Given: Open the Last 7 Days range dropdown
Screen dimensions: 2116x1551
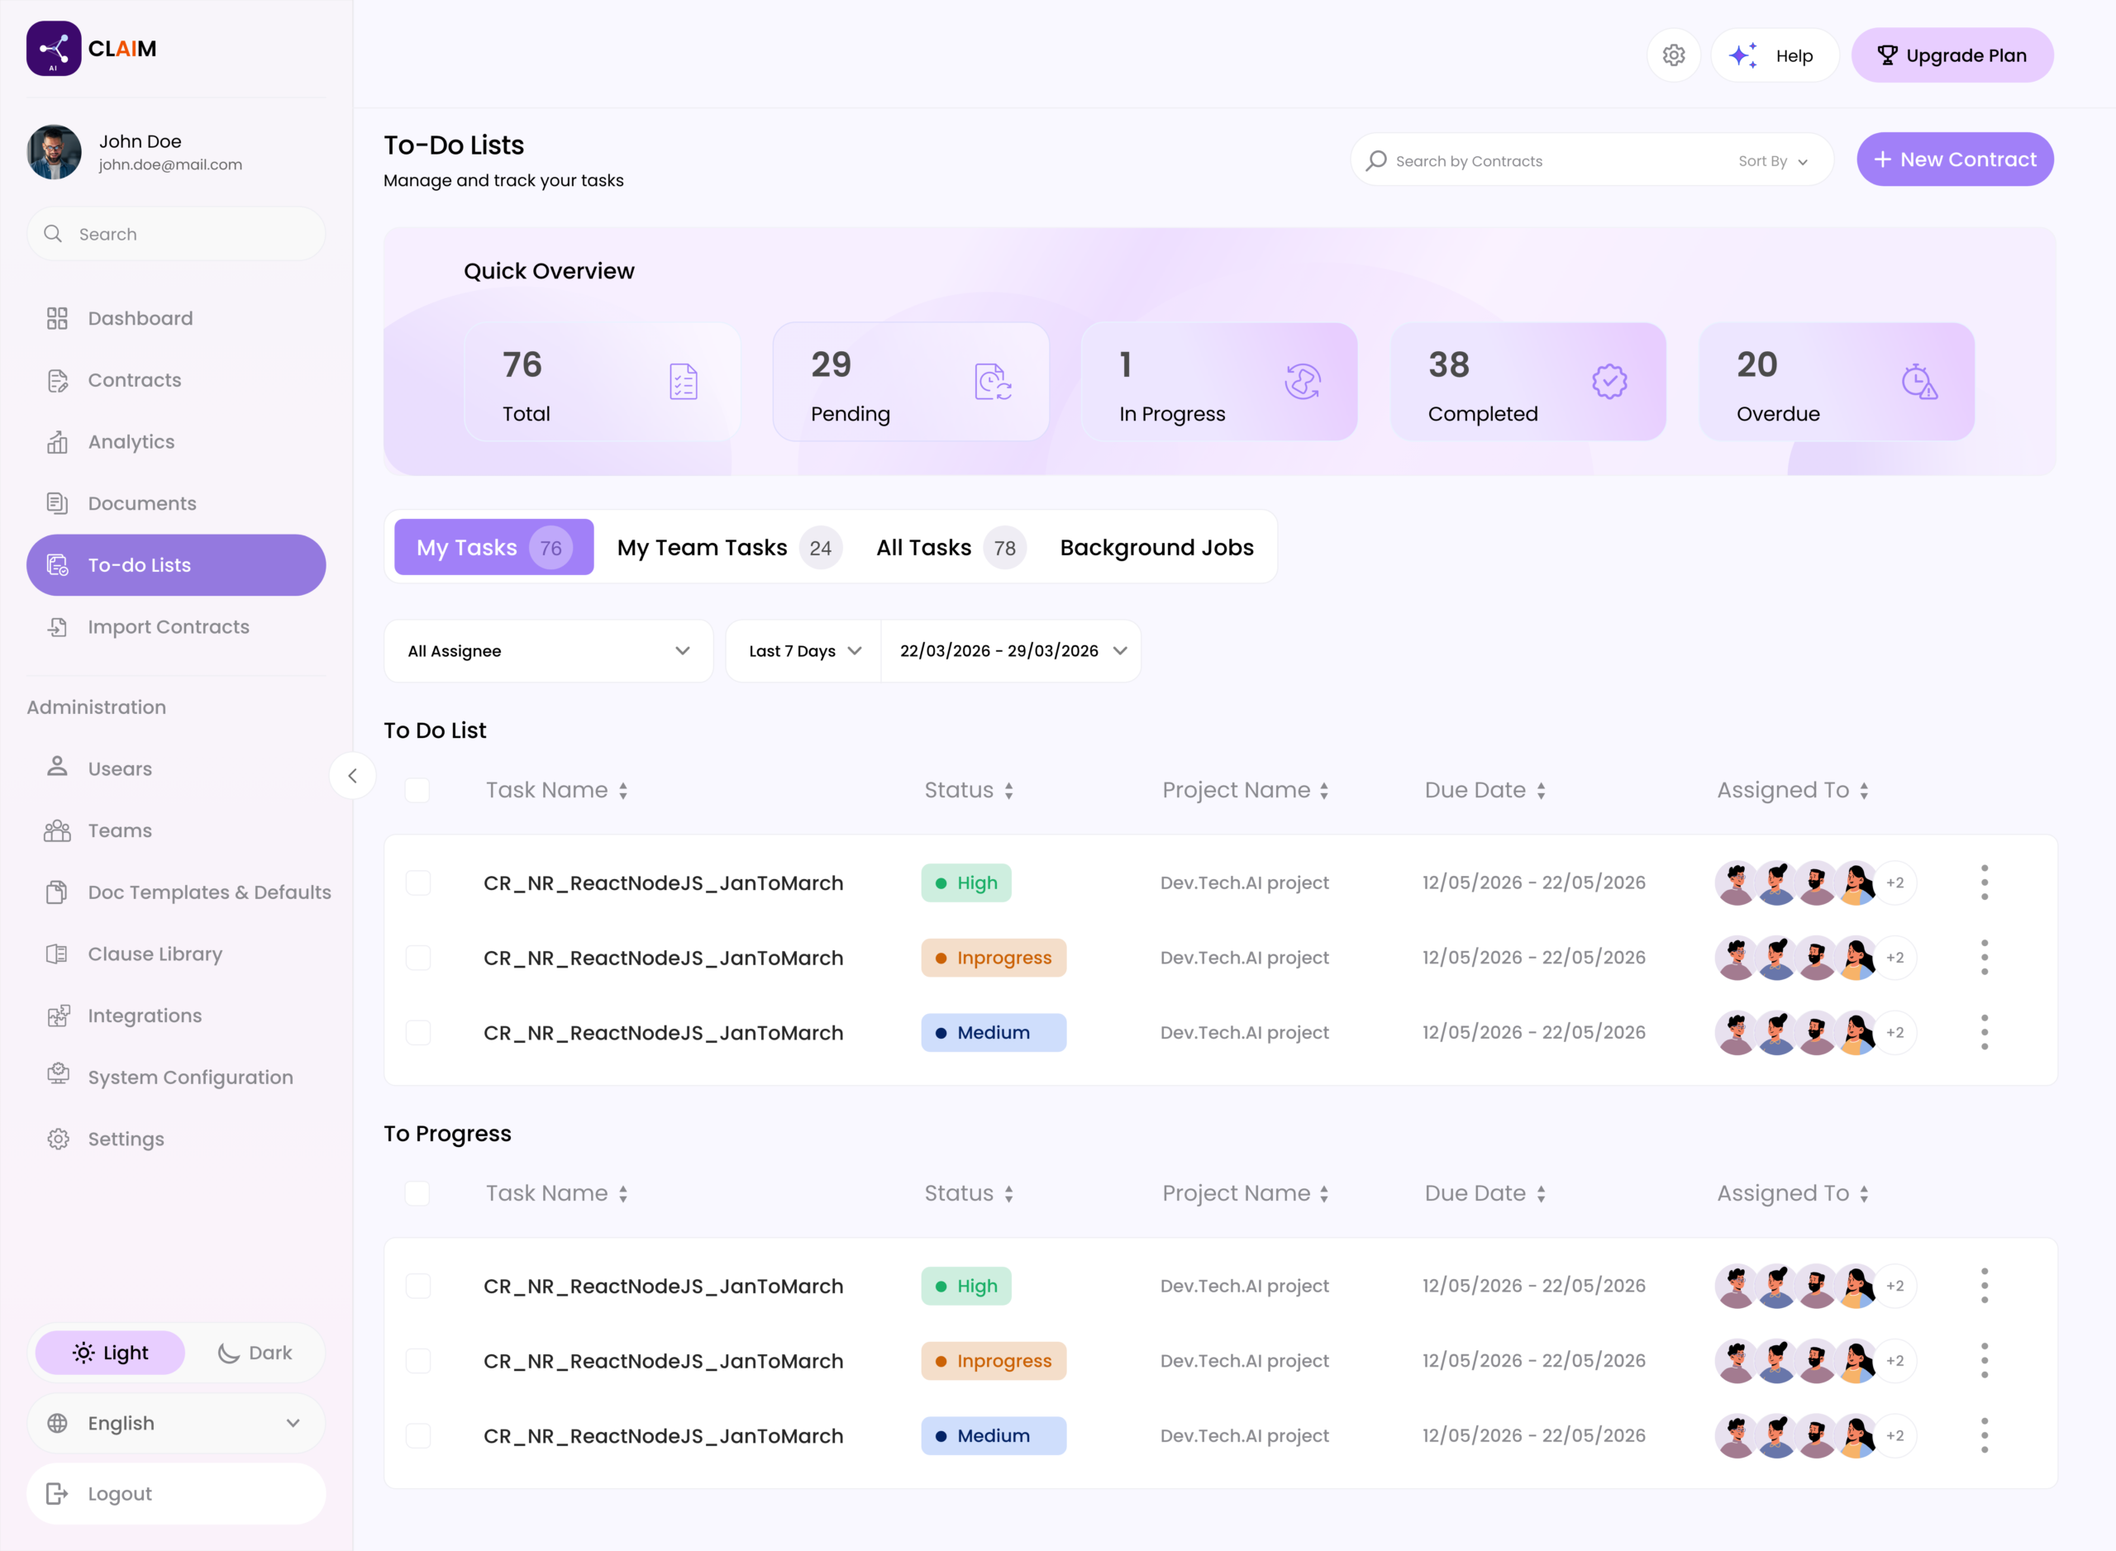Looking at the screenshot, I should pyautogui.click(x=804, y=650).
